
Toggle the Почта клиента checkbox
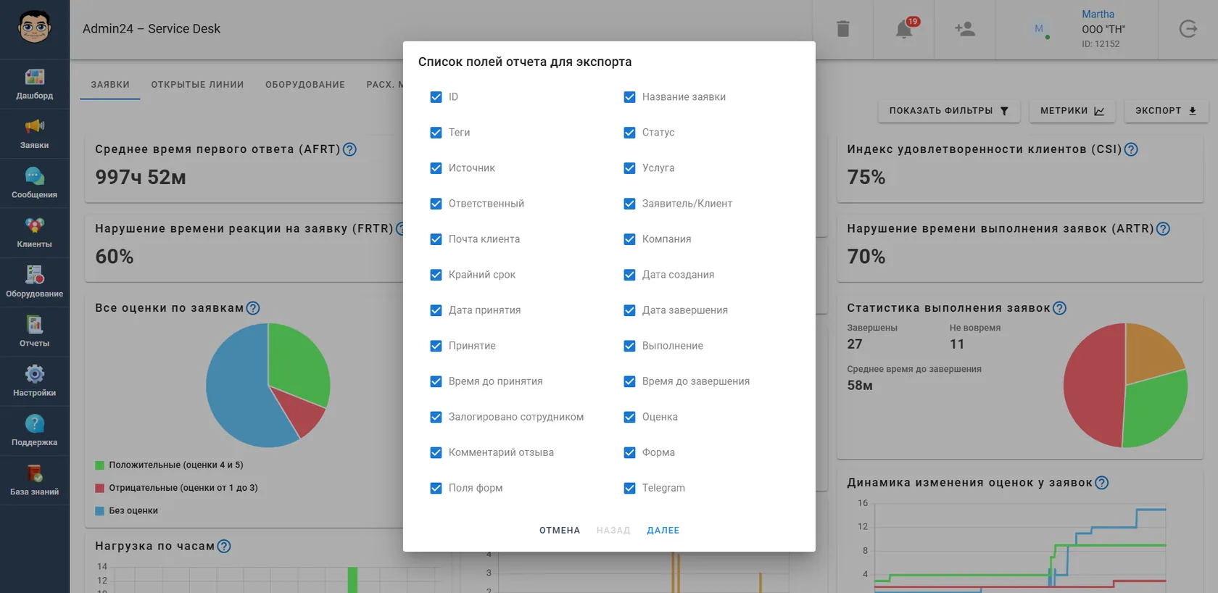coord(436,239)
